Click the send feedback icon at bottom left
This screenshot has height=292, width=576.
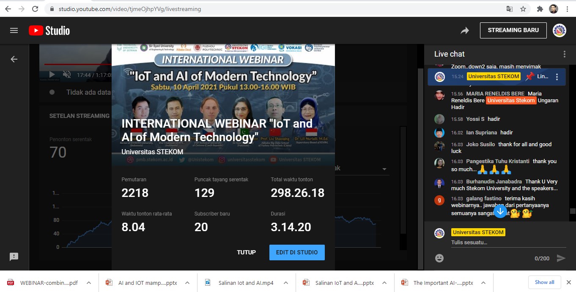coord(14,257)
